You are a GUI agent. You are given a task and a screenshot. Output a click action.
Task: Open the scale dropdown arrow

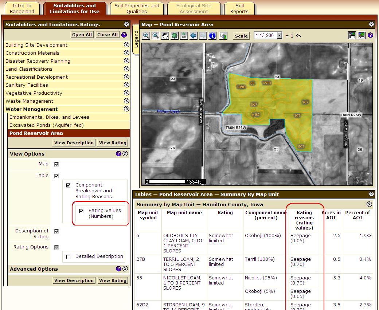tap(280, 36)
